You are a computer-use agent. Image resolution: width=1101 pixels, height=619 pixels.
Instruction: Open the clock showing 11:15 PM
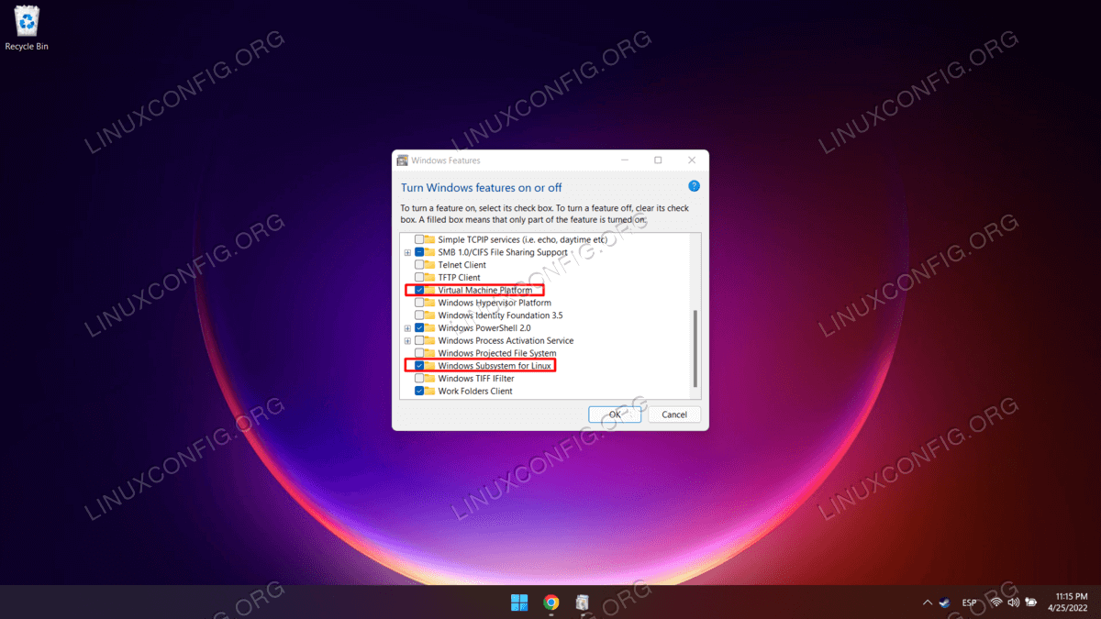1069,602
